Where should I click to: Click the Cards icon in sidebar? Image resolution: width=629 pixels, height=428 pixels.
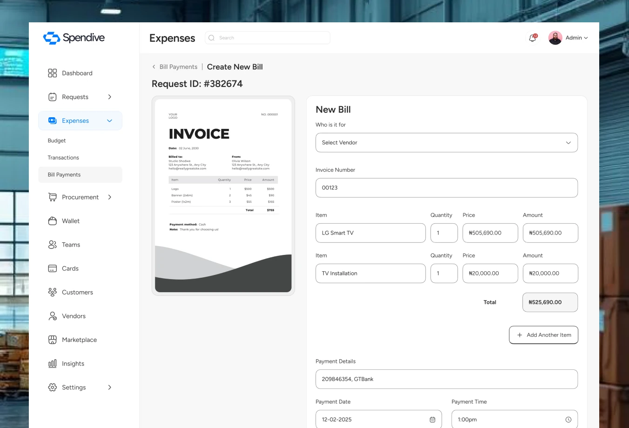click(53, 268)
